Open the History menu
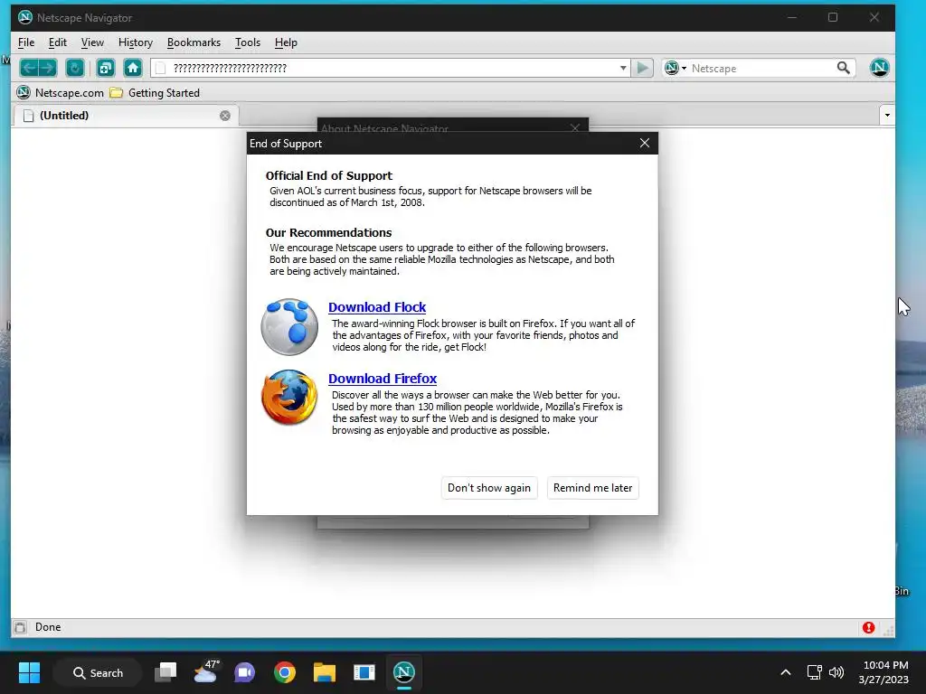This screenshot has width=926, height=694. point(136,42)
